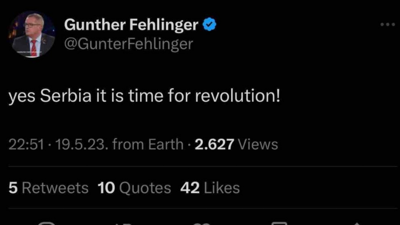Click the word 'yes' starting the tweet
This screenshot has height=225, width=400.
[x=22, y=96]
